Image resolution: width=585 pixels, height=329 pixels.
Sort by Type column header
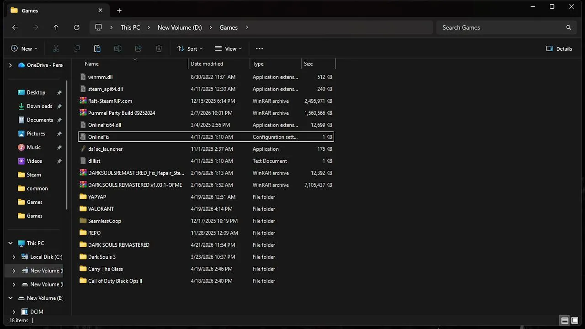[276, 64]
